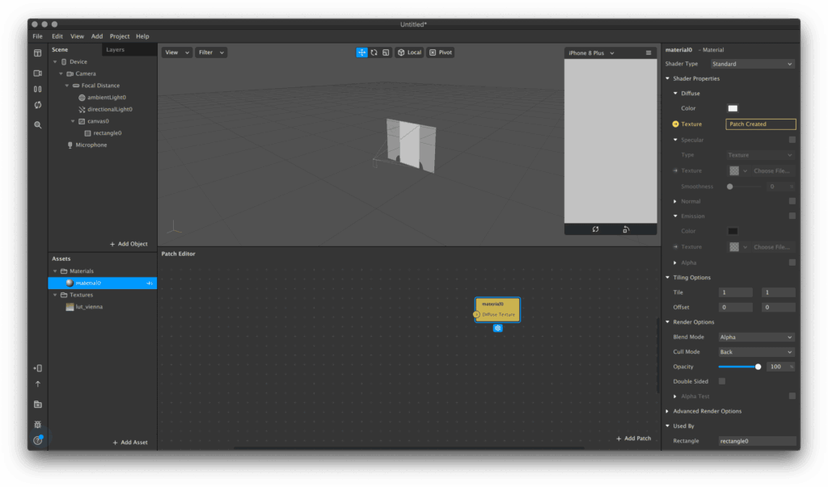Select the Scale tool in viewport toolbar

pyautogui.click(x=386, y=52)
